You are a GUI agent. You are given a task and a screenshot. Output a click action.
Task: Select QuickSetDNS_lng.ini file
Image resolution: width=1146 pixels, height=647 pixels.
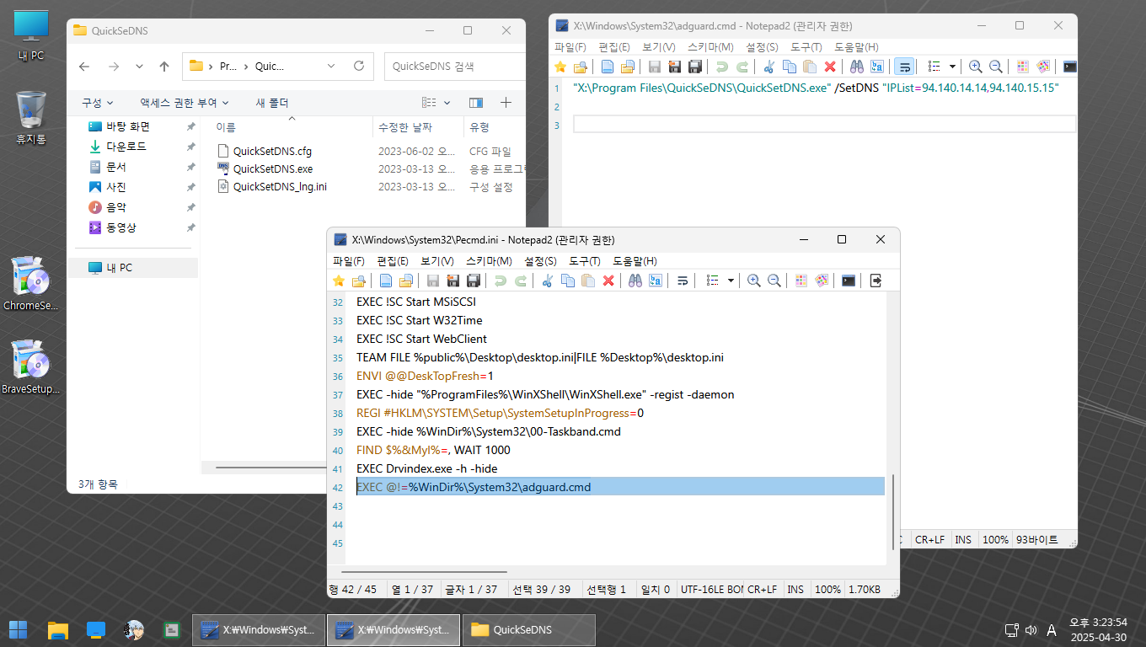point(280,186)
